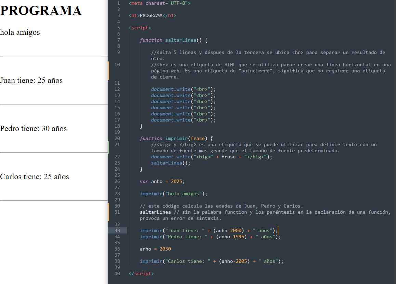The image size is (396, 284).
Task: Click the 'frase' parameter on line 20
Action: (x=198, y=138)
